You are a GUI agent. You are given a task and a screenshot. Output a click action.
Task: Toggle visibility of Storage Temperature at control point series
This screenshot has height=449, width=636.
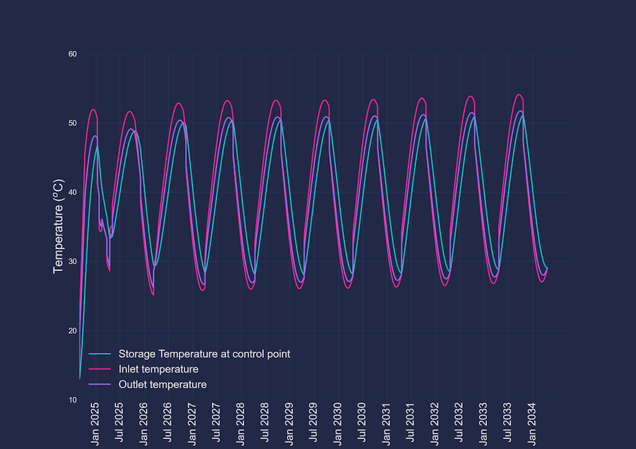(205, 353)
